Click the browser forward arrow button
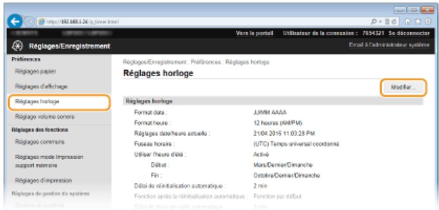The width and height of the screenshot is (439, 210). tap(30, 22)
